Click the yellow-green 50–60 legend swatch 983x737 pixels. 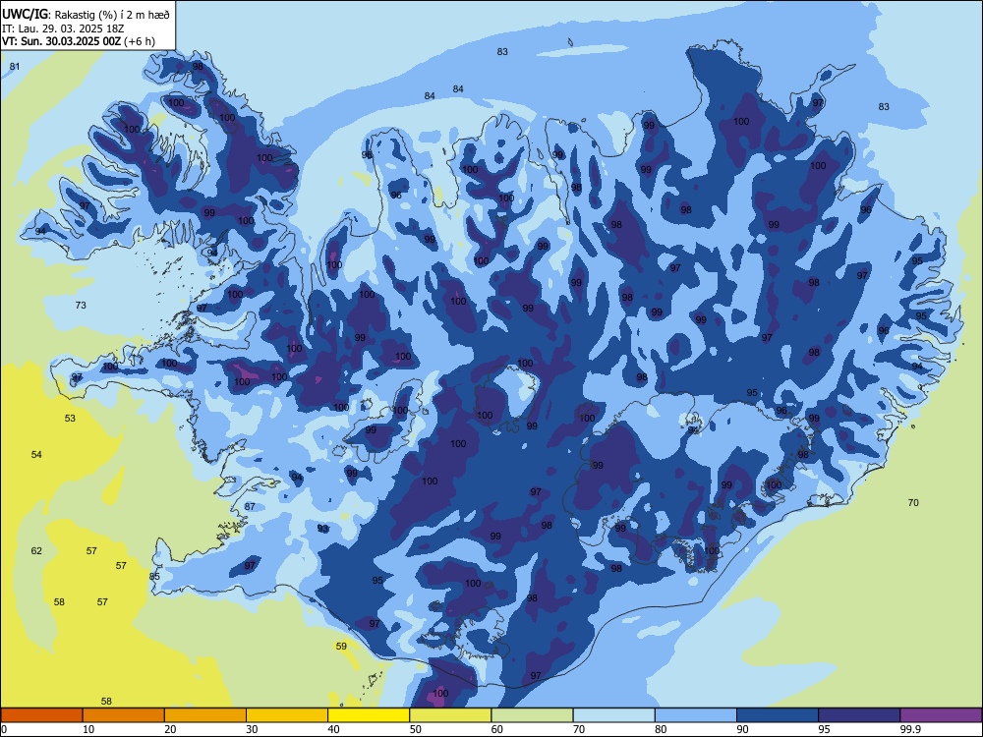coord(451,715)
